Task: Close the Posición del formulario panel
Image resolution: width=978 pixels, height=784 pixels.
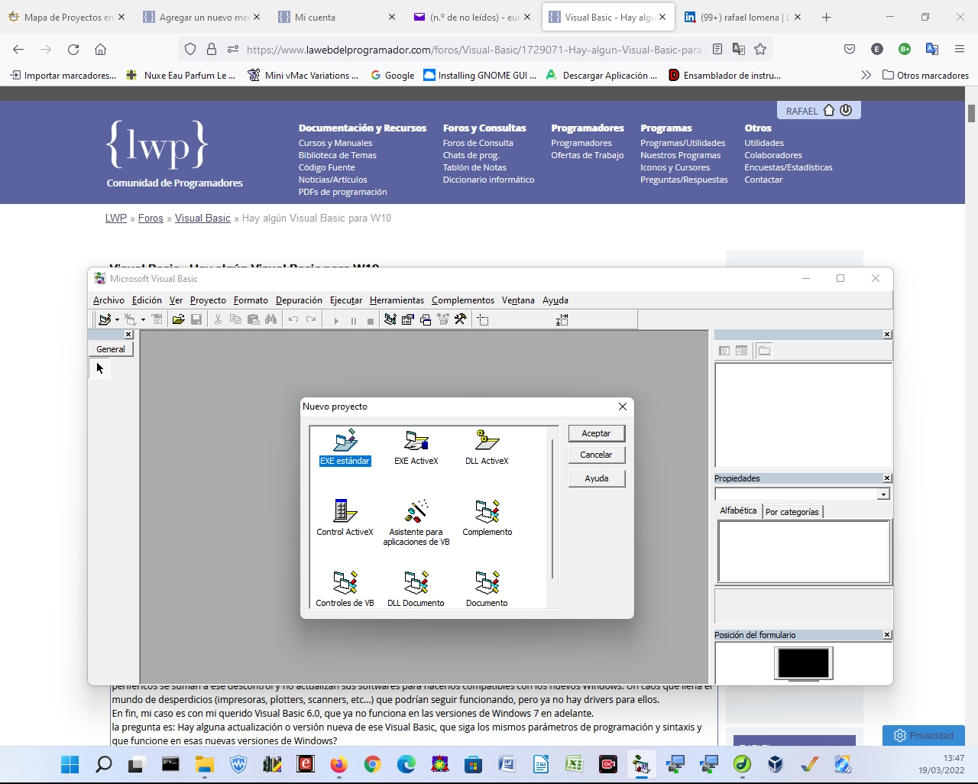Action: pos(887,635)
